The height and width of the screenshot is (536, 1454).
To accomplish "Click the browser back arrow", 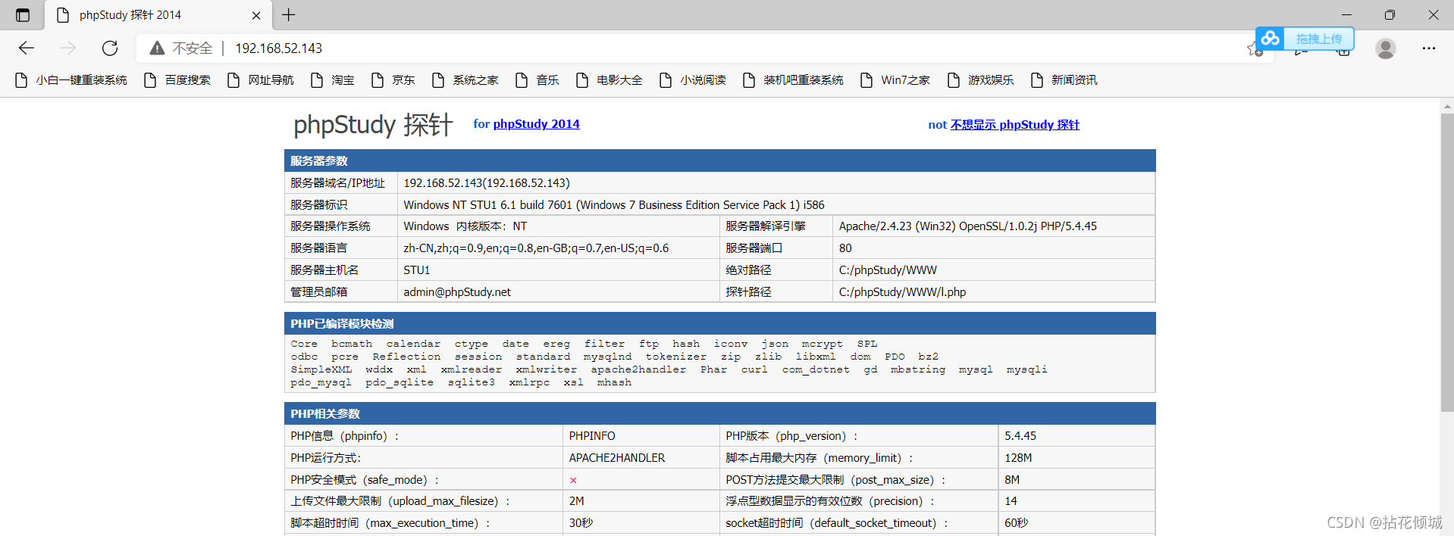I will (x=27, y=48).
